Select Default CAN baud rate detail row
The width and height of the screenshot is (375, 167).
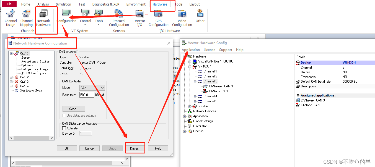(x=335, y=82)
